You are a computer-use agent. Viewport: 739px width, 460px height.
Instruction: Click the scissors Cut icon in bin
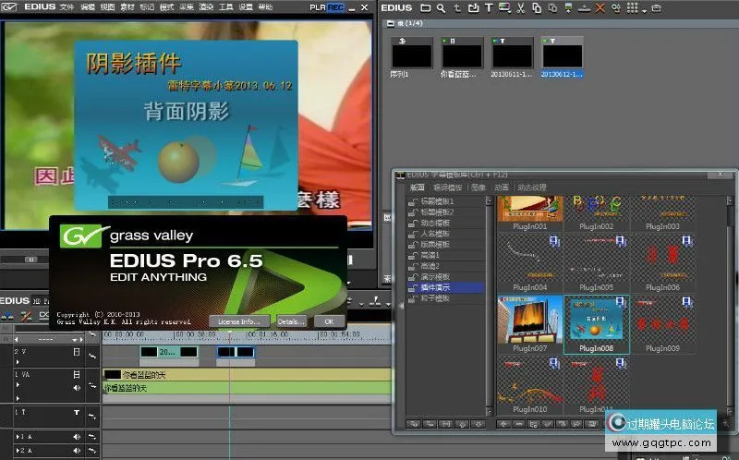coord(521,8)
